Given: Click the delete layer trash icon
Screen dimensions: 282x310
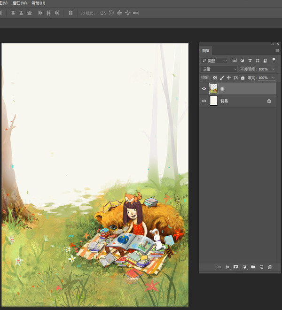Looking at the screenshot, I should pos(270,267).
